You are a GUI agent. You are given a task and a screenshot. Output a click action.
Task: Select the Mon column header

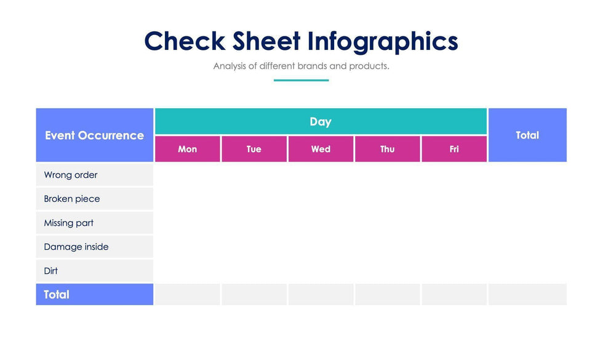(x=188, y=149)
